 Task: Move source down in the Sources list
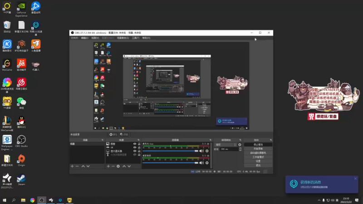click(129, 166)
